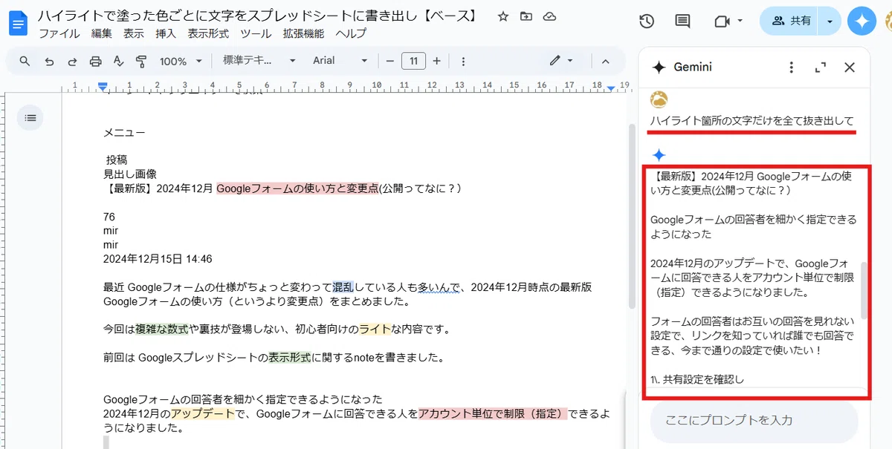
Task: Click prompt text ハイライト箇所の文字だけを全て抜き出して
Action: tap(752, 121)
